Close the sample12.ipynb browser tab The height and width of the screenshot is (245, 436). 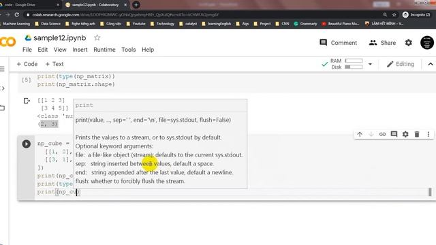pos(125,5)
